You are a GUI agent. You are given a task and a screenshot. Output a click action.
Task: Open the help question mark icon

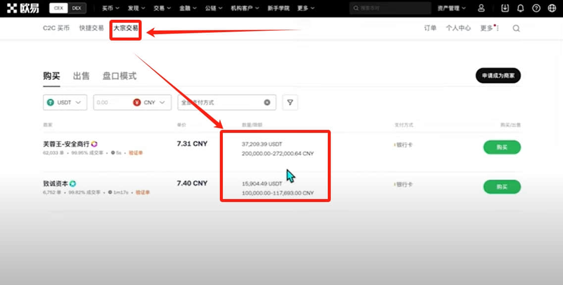[x=536, y=8]
